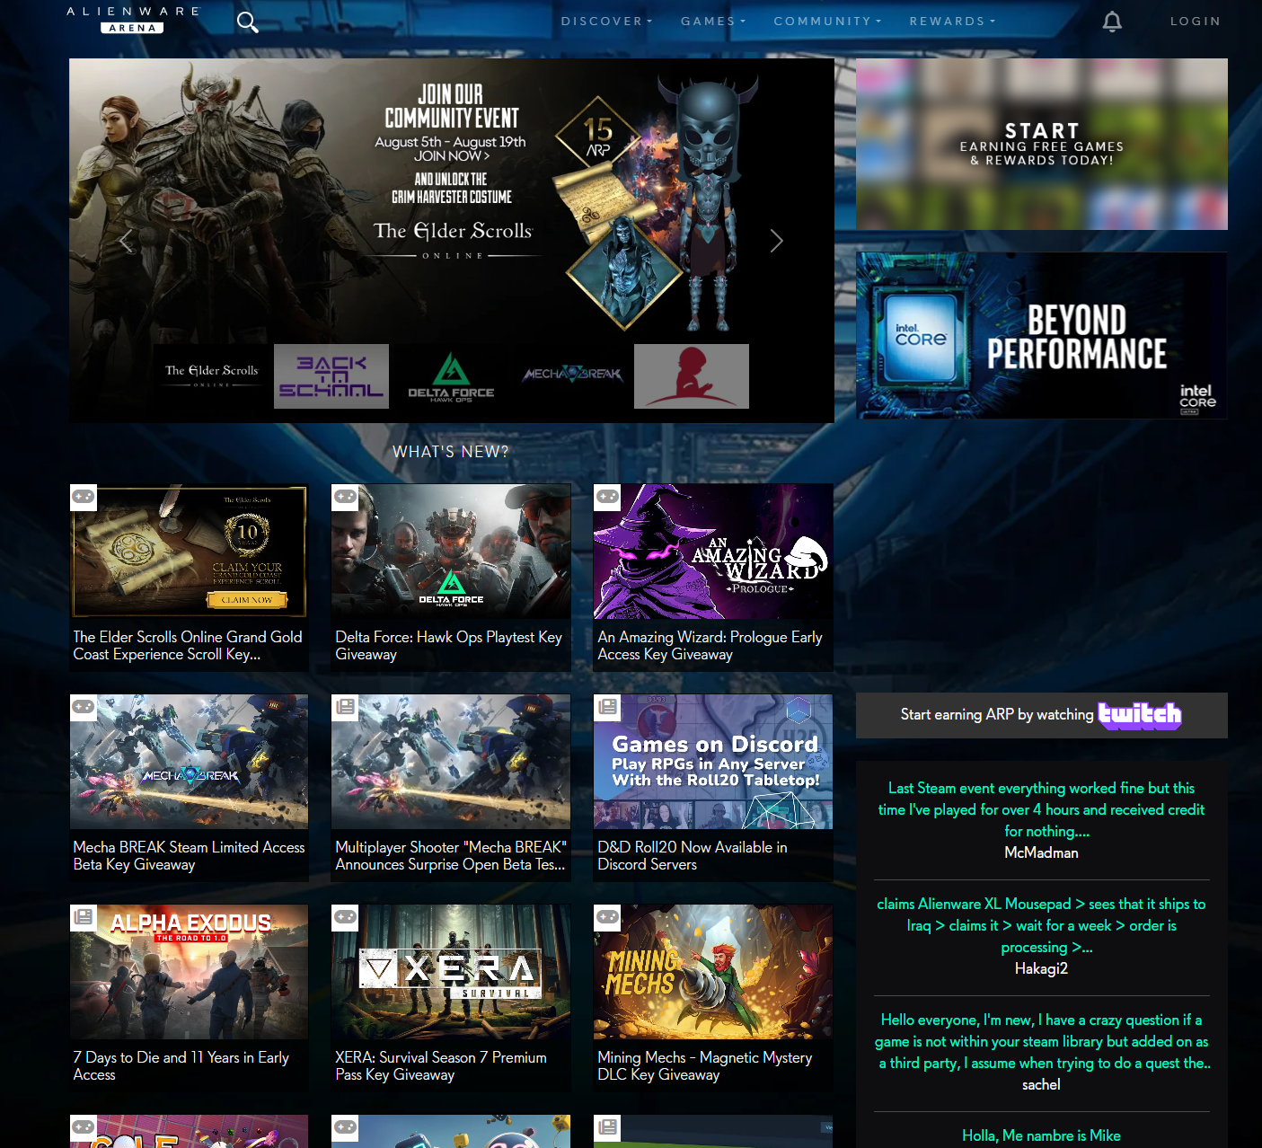Go to Alienware Arena home logo
The height and width of the screenshot is (1148, 1262).
pos(133,20)
